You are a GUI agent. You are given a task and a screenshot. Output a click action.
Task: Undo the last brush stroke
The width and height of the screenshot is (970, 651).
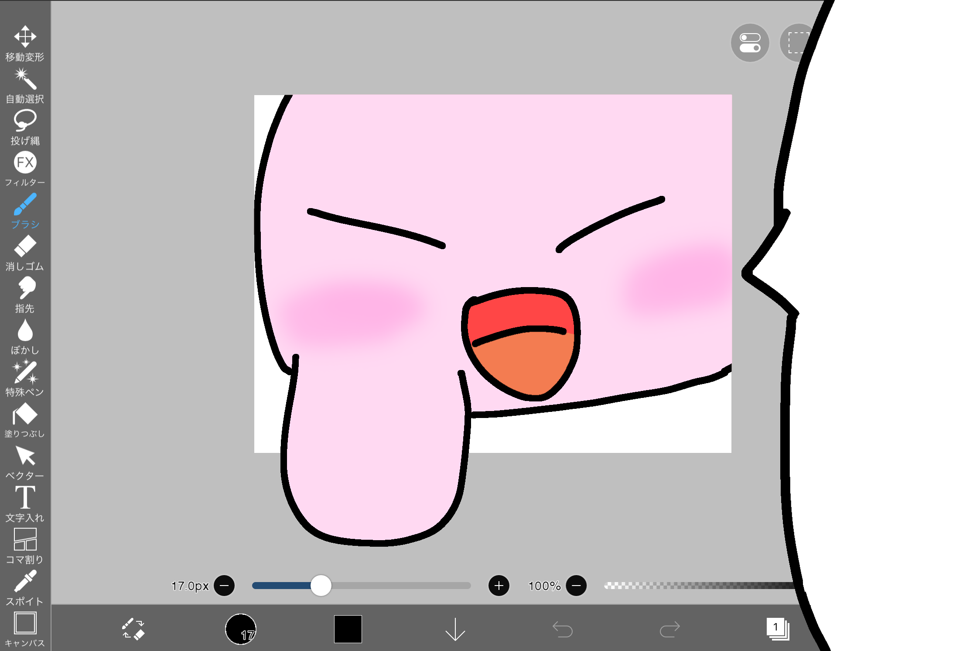tap(563, 628)
